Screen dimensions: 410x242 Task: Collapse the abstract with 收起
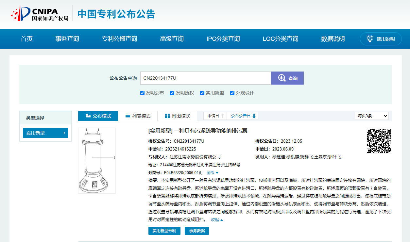click(217, 220)
